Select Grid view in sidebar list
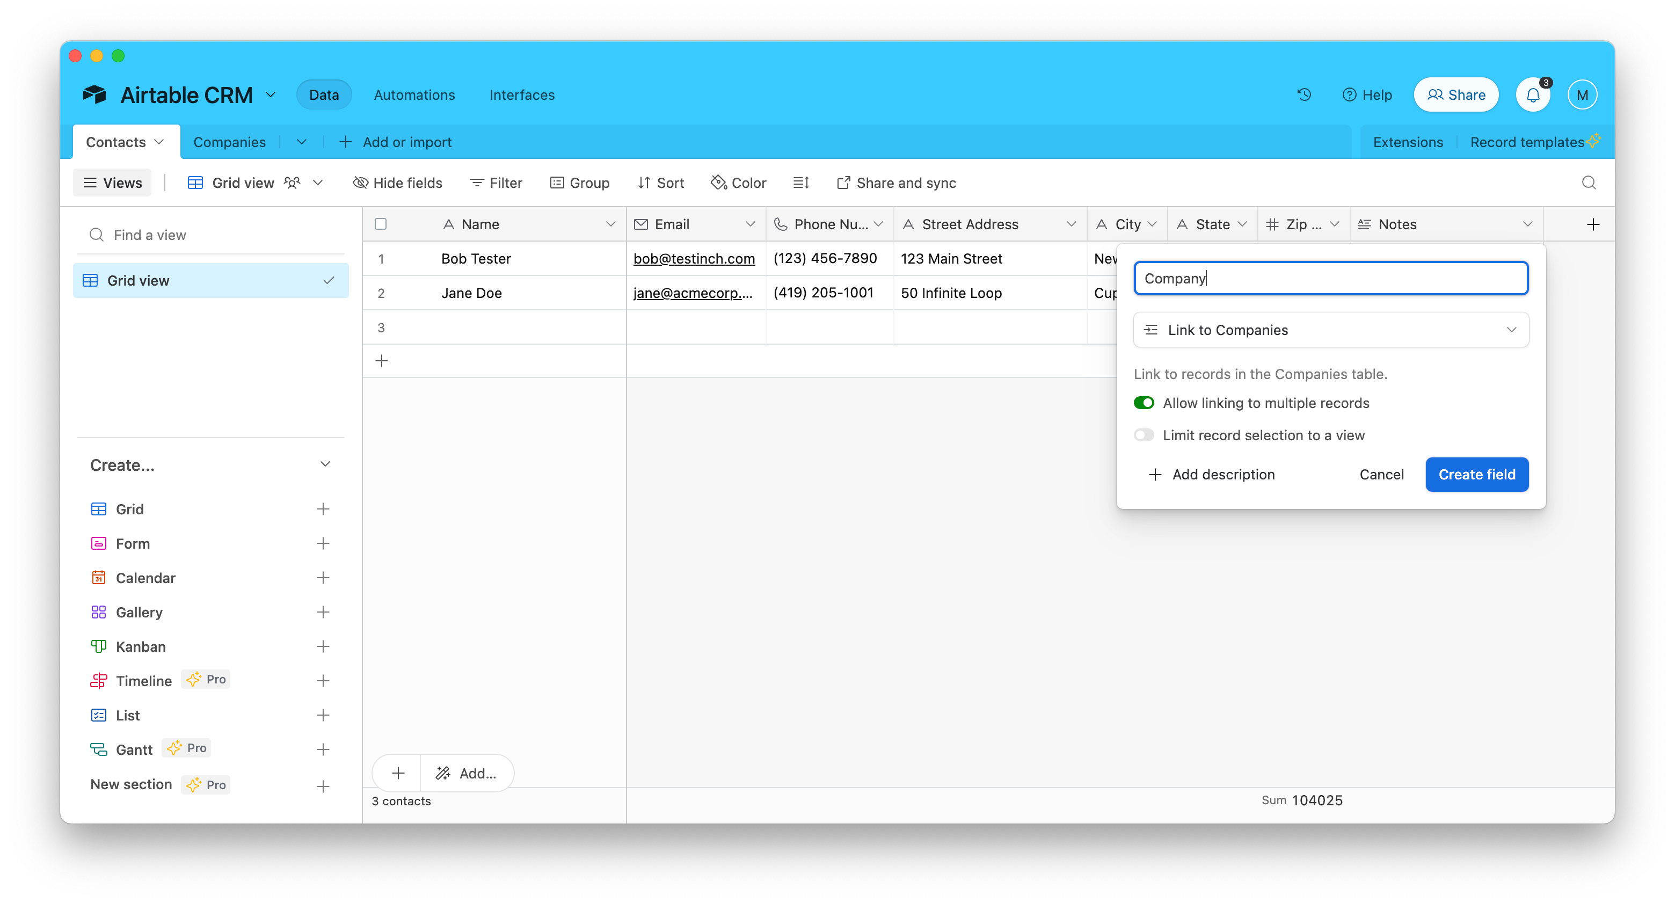1675x903 pixels. (x=210, y=280)
